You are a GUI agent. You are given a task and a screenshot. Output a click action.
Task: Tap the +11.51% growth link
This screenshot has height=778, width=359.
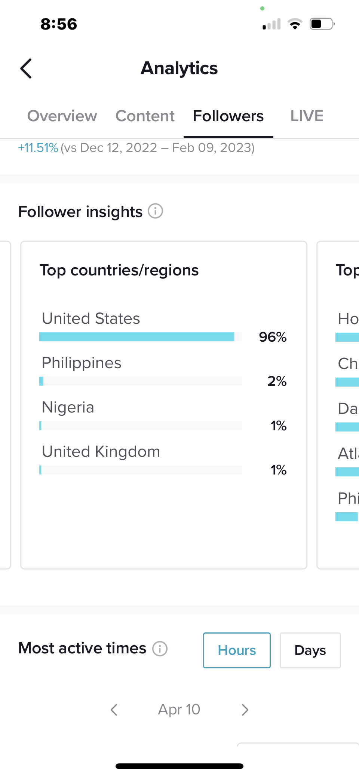(x=38, y=148)
